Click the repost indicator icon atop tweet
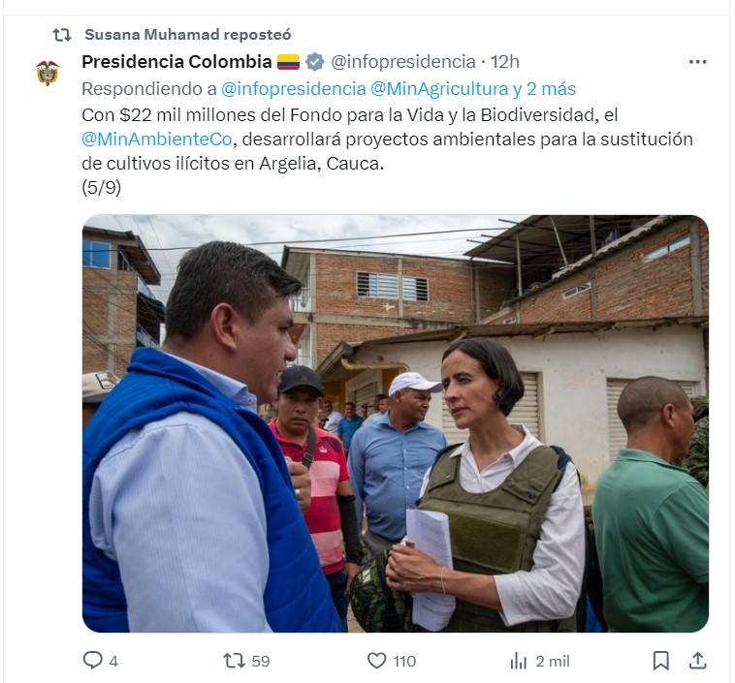Viewport: 735px width, 683px height. pos(62,35)
